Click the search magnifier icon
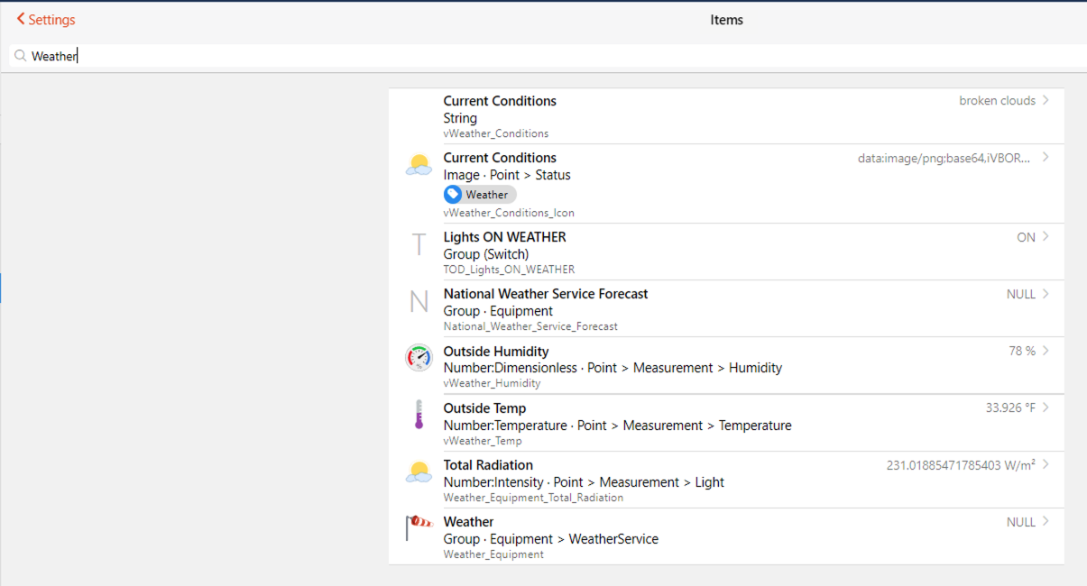The width and height of the screenshot is (1087, 586). coord(20,56)
